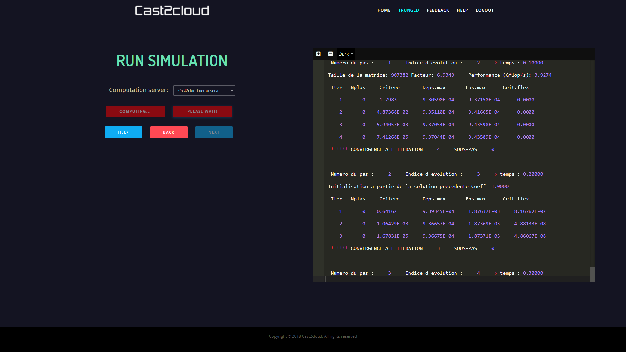Click the copyright text in the footer
Viewport: 626px width, 352px height.
click(x=313, y=336)
